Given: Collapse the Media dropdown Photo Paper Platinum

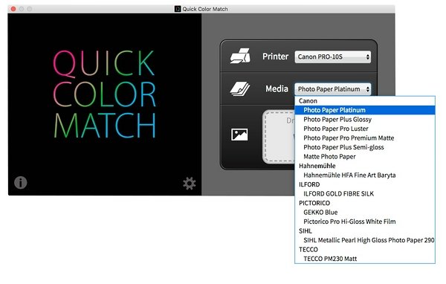Looking at the screenshot, I should click(333, 89).
